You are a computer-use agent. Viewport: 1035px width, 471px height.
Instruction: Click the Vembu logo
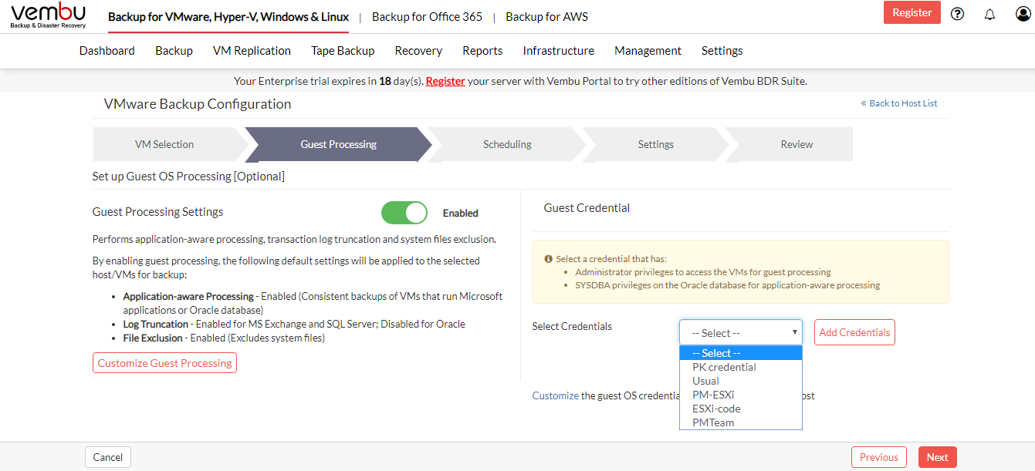[48, 15]
